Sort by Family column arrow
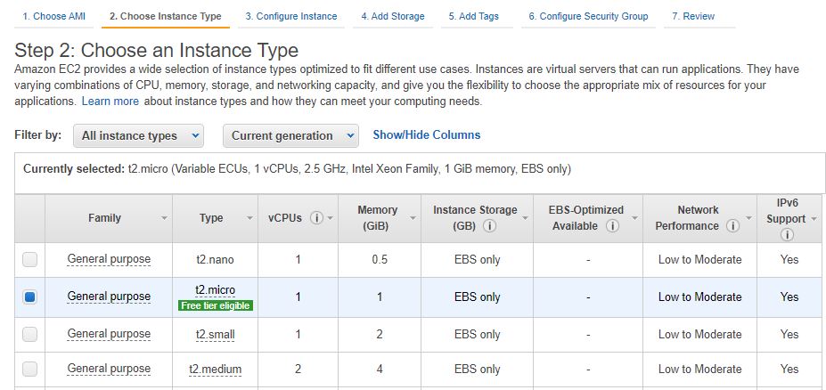 click(163, 218)
